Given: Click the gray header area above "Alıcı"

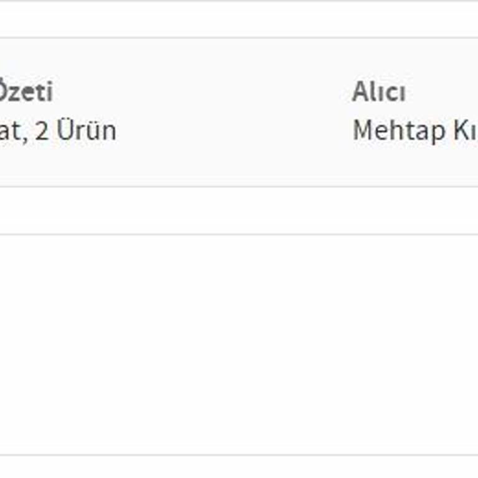Looking at the screenshot, I should tap(378, 59).
